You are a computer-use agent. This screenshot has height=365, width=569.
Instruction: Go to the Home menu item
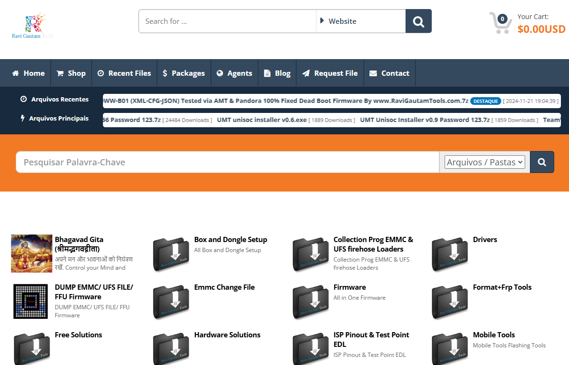28,73
